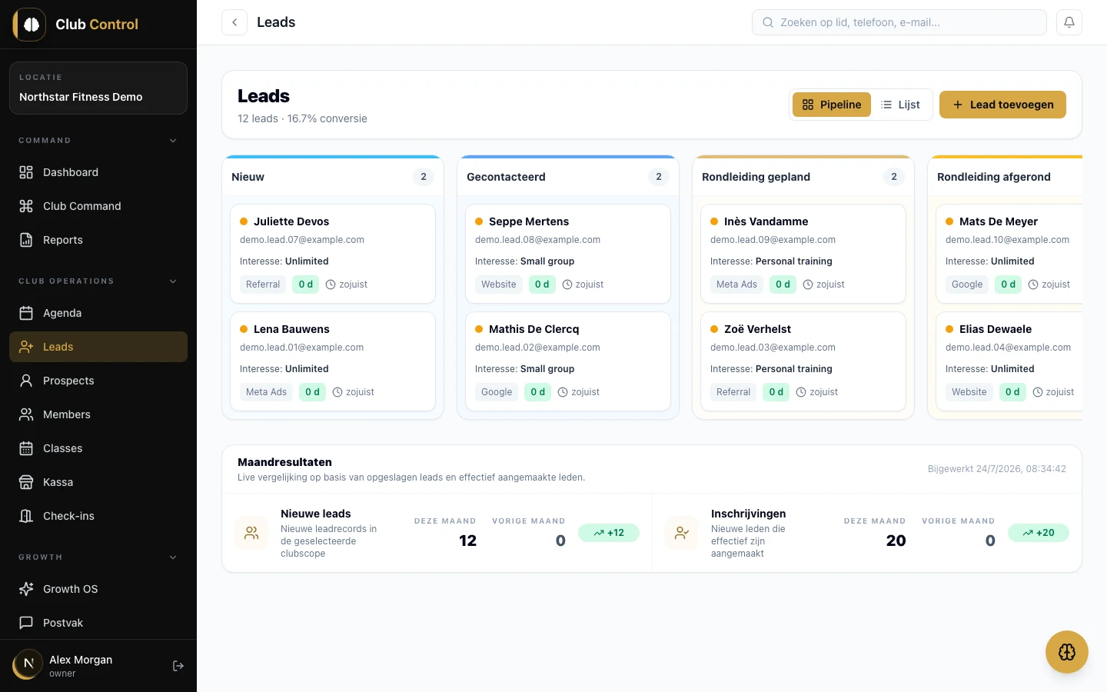The width and height of the screenshot is (1107, 692).
Task: Click the Bijgewerkt timestamp text
Action: click(997, 469)
